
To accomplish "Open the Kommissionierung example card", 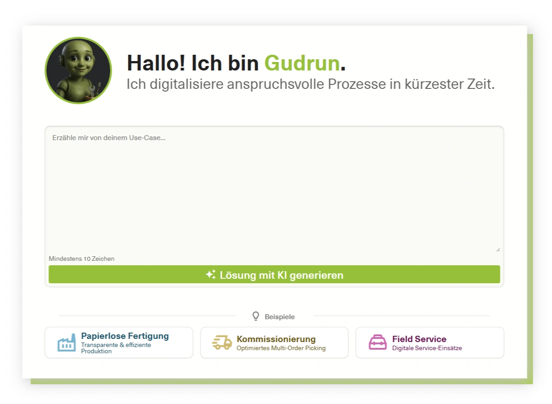I will point(274,343).
